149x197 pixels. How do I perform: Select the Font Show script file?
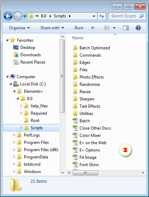coord(86,165)
